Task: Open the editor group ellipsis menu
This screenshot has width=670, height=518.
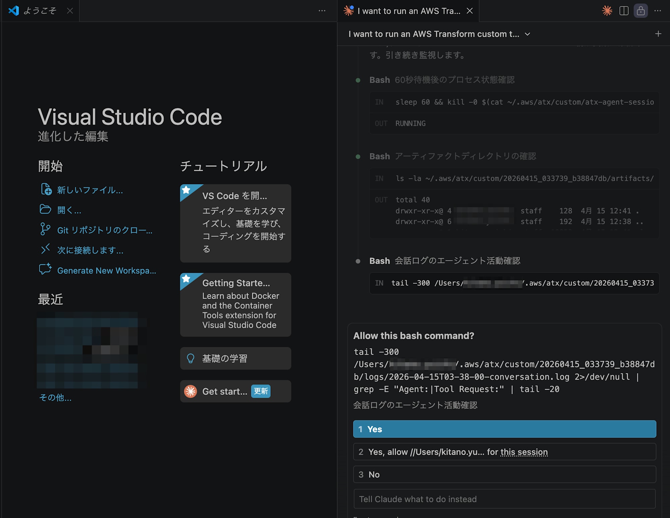Action: click(x=322, y=11)
